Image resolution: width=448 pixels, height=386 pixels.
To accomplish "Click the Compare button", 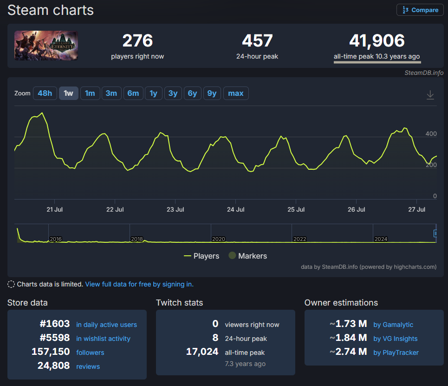I will point(420,10).
